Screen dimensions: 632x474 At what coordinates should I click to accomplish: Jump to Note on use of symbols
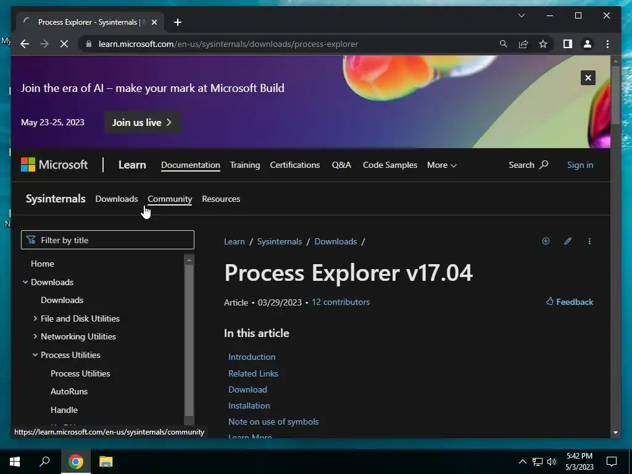[273, 422]
